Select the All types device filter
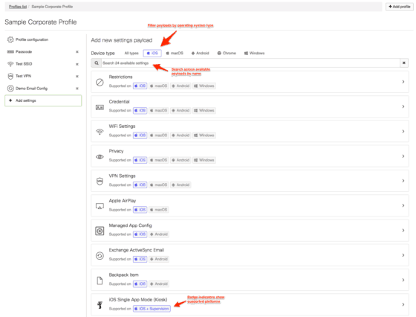 coord(131,53)
